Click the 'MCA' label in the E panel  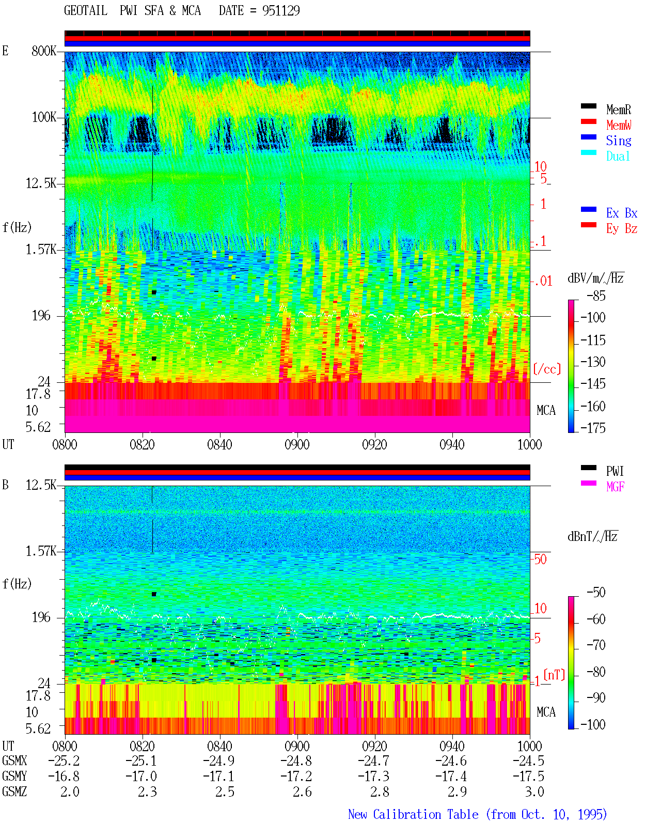(x=546, y=411)
